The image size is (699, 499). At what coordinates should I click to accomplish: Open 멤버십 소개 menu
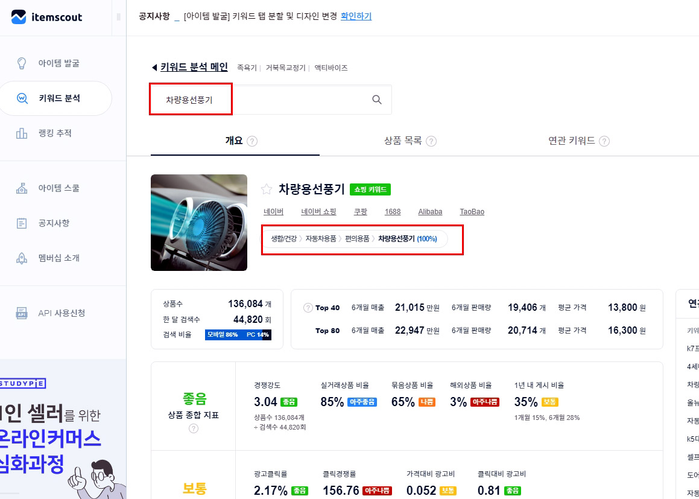coord(59,258)
